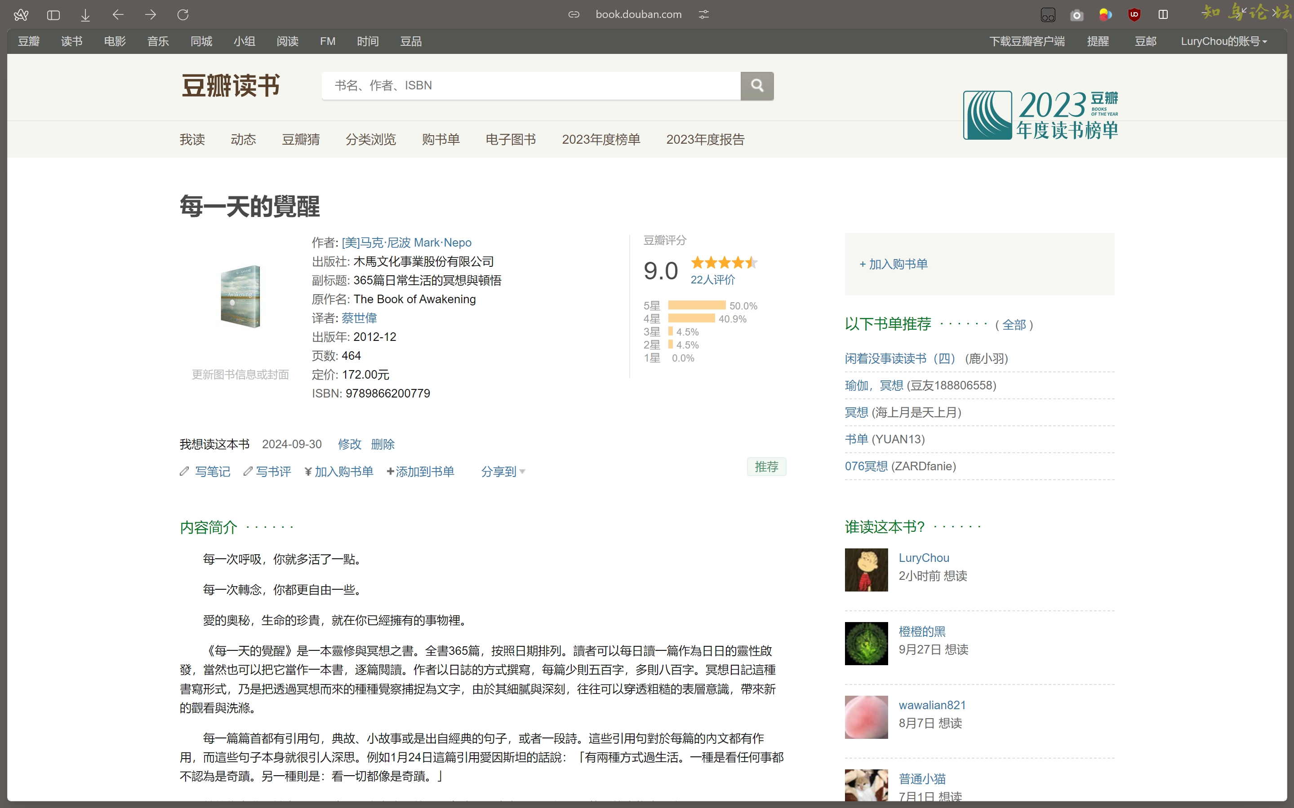Open 全部 book lists link

pyautogui.click(x=1014, y=324)
